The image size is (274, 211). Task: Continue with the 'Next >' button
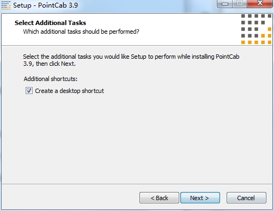200,198
